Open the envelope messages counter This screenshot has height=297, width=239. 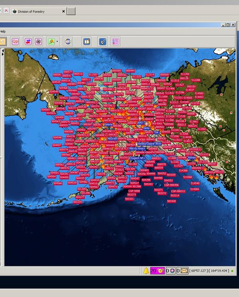point(182,271)
